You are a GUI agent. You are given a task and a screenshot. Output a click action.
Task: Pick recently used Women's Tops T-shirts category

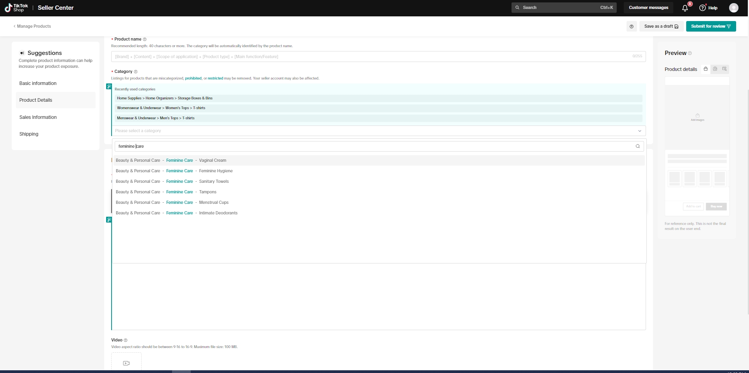161,108
